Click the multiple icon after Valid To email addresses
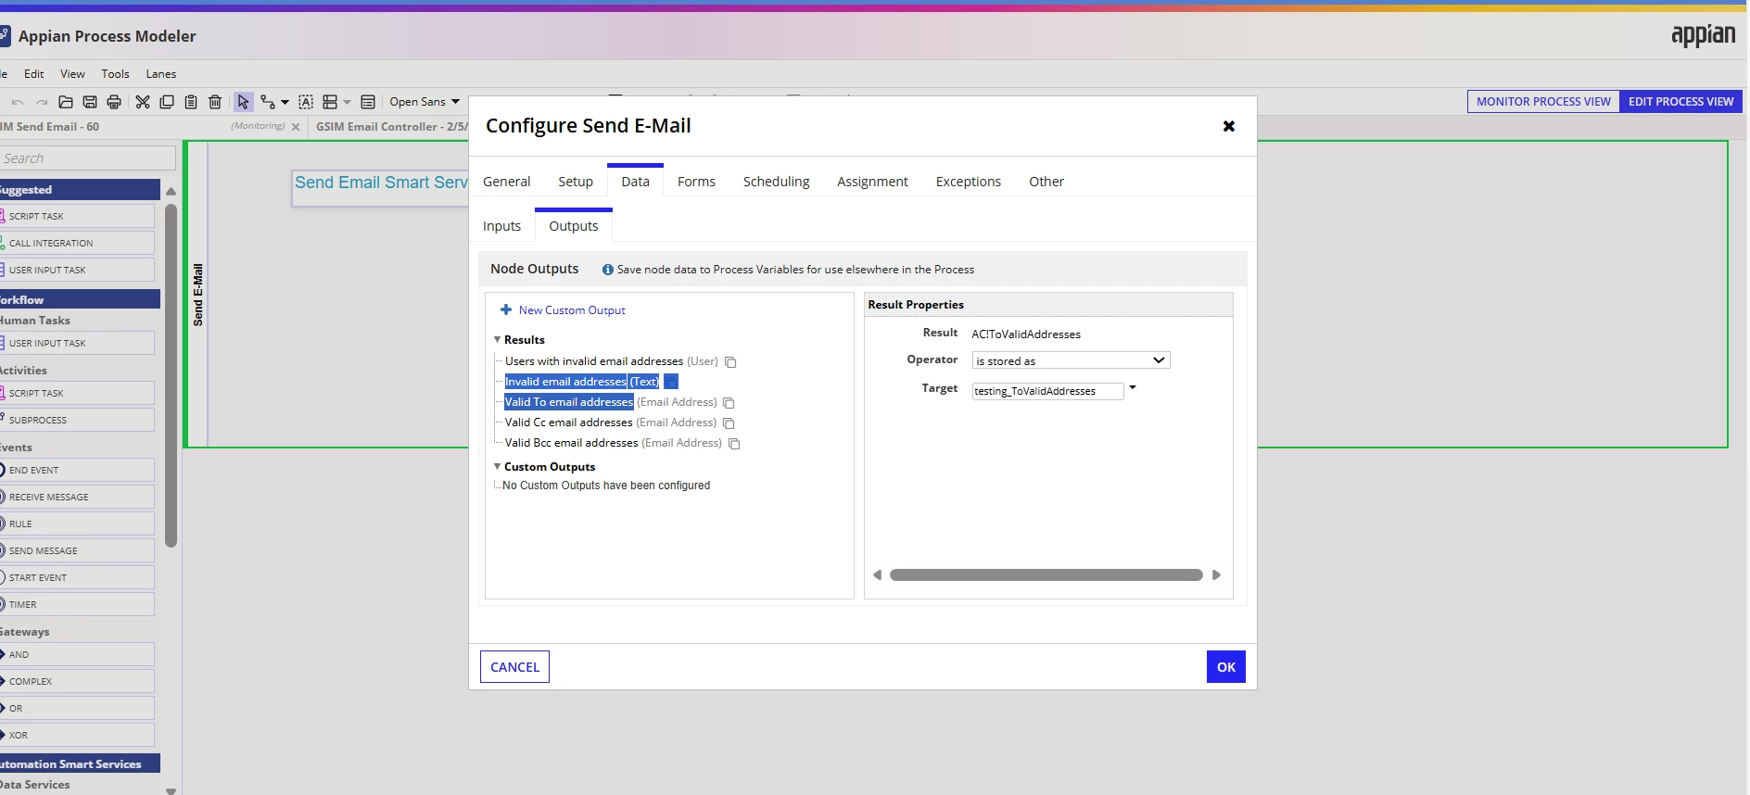This screenshot has width=1750, height=795. [729, 403]
